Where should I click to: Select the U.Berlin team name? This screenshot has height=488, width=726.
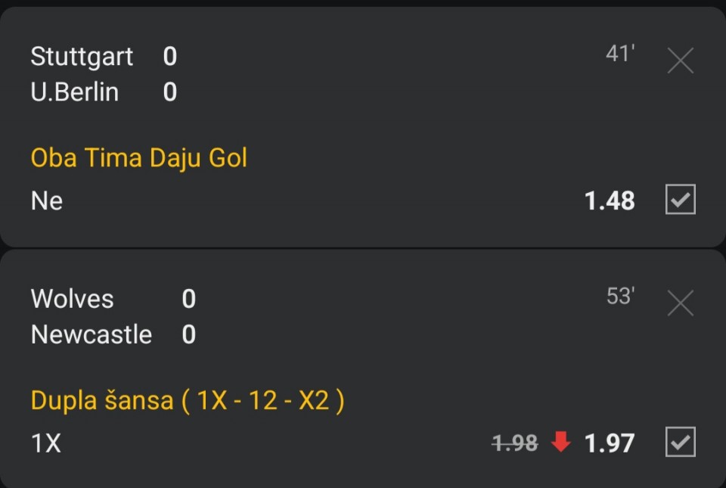pos(75,92)
